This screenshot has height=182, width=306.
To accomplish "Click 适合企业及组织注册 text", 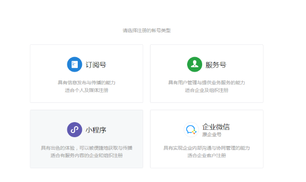I will point(206,91).
